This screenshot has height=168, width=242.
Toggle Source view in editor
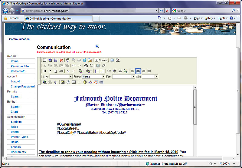click(101, 60)
